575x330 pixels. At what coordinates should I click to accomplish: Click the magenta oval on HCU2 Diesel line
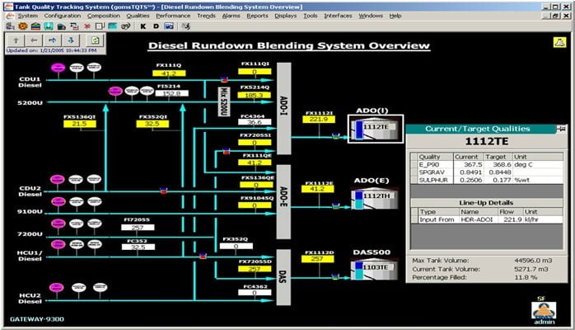click(x=56, y=287)
